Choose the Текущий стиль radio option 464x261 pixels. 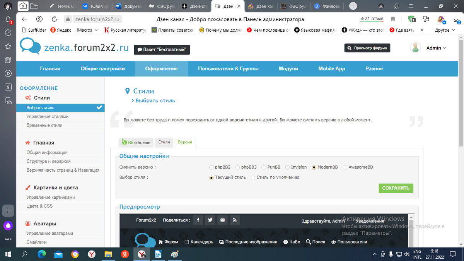(x=212, y=178)
